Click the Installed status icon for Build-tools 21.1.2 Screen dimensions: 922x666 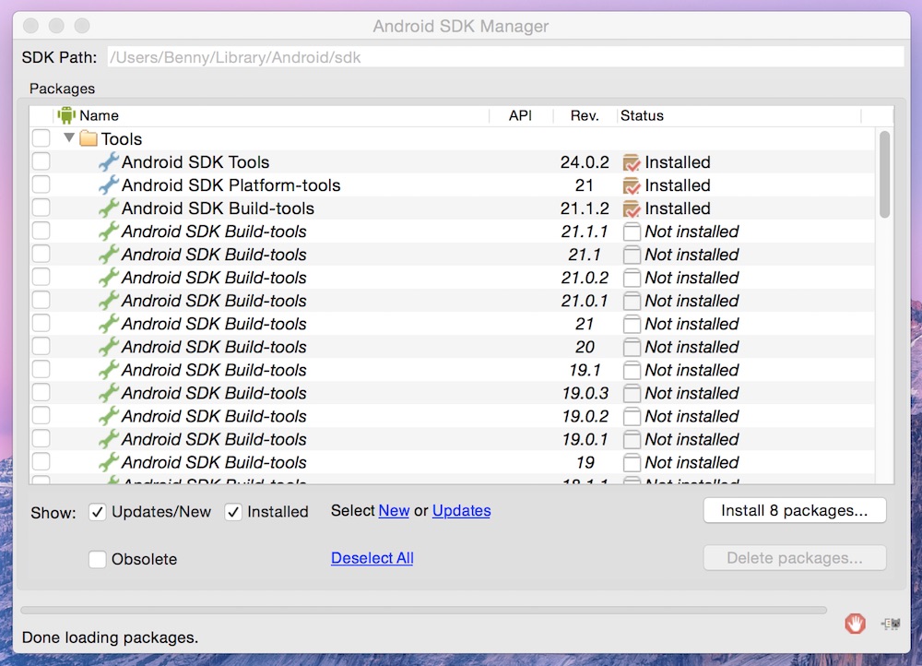pyautogui.click(x=632, y=208)
